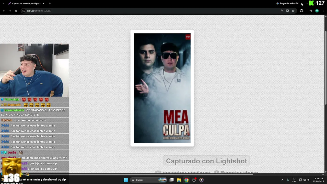
Task: Click the Capturado con Lightshot link
Action: pos(206,161)
